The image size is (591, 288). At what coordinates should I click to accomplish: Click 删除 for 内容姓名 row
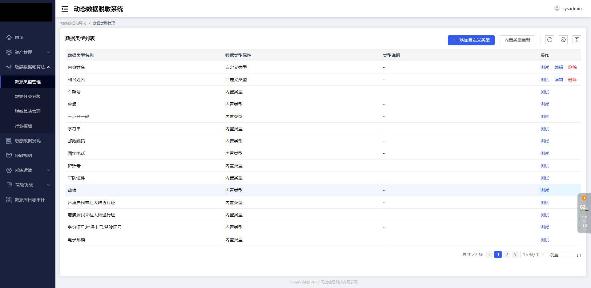(573, 67)
